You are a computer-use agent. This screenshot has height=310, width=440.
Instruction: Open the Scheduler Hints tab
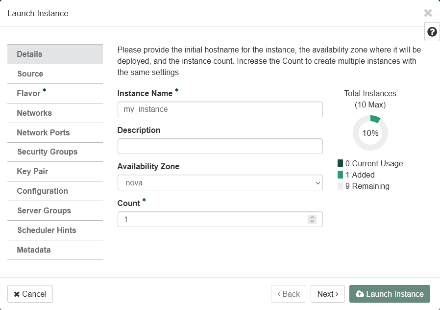[55, 231]
